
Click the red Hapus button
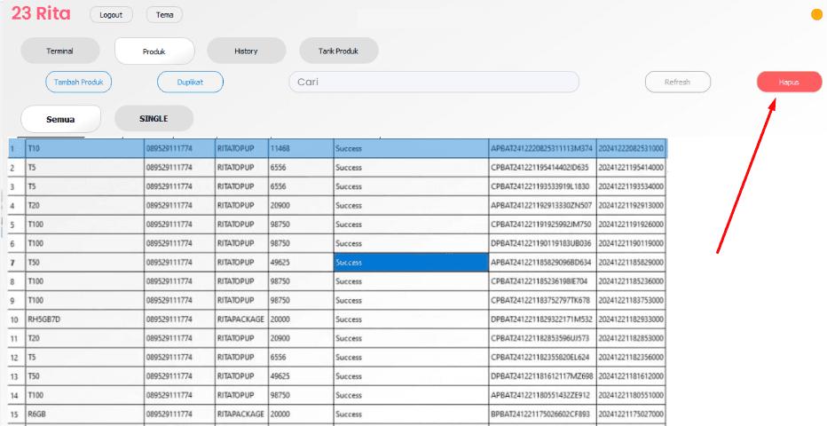[x=789, y=82]
